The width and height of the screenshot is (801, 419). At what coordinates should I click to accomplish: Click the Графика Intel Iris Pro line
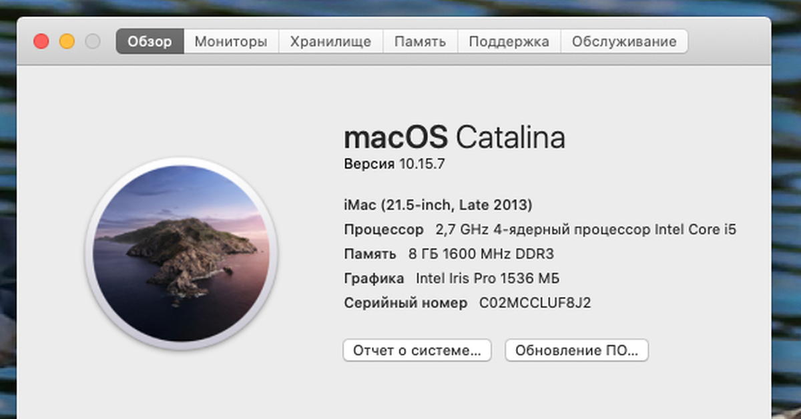point(451,278)
